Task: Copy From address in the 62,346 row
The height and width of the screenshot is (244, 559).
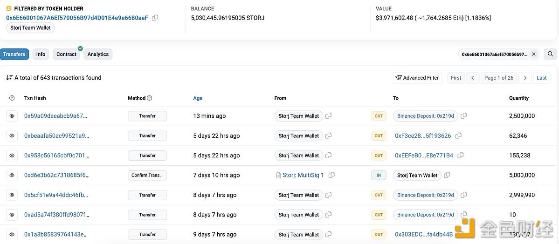Action: [x=328, y=136]
